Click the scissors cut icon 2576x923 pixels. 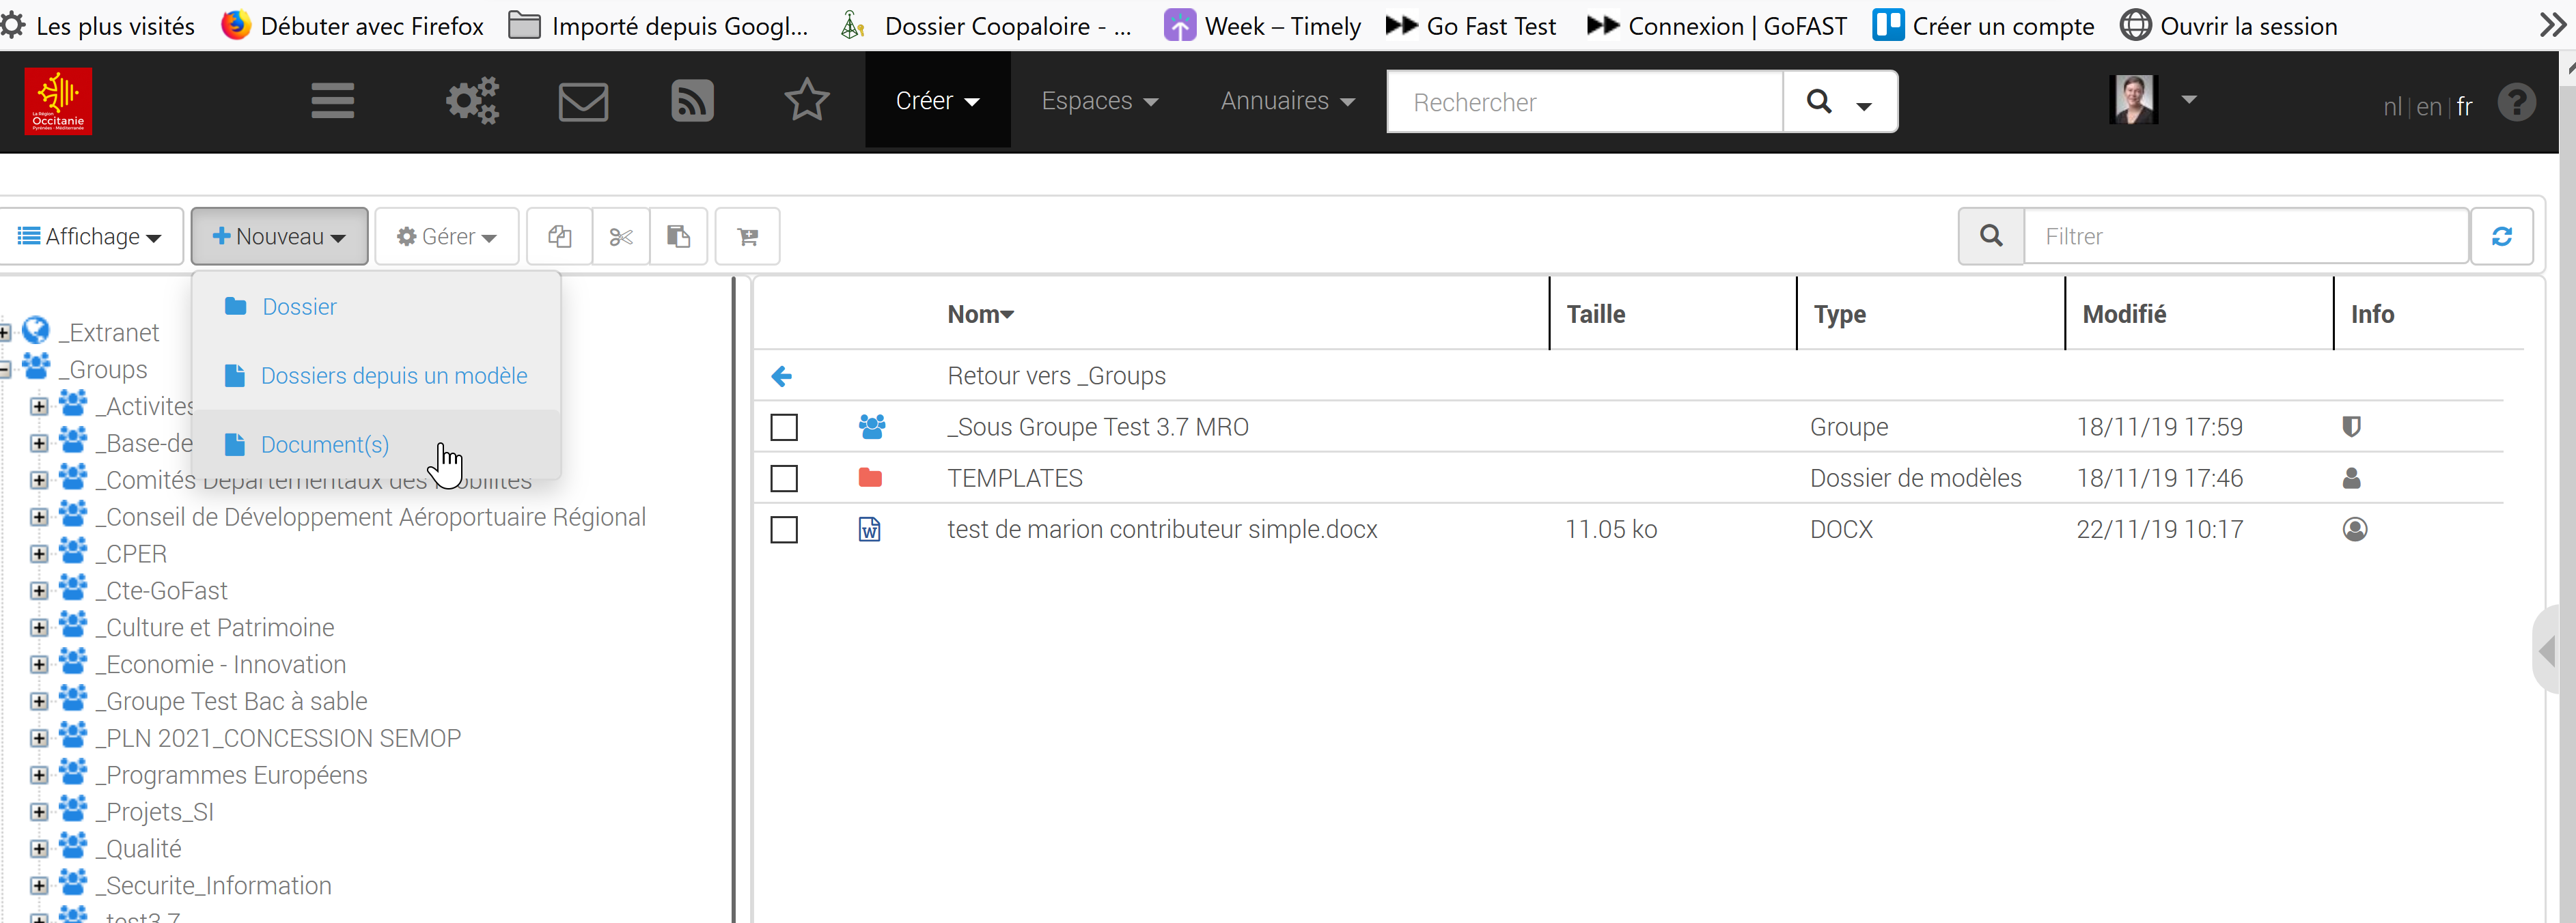pos(621,237)
